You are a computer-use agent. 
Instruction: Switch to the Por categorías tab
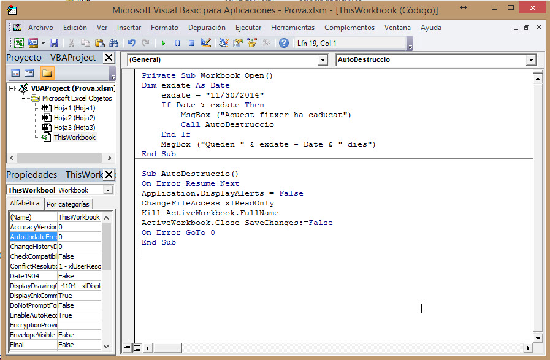pyautogui.click(x=68, y=204)
